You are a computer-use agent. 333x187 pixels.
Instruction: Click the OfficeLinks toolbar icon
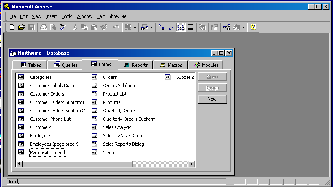pos(128,27)
